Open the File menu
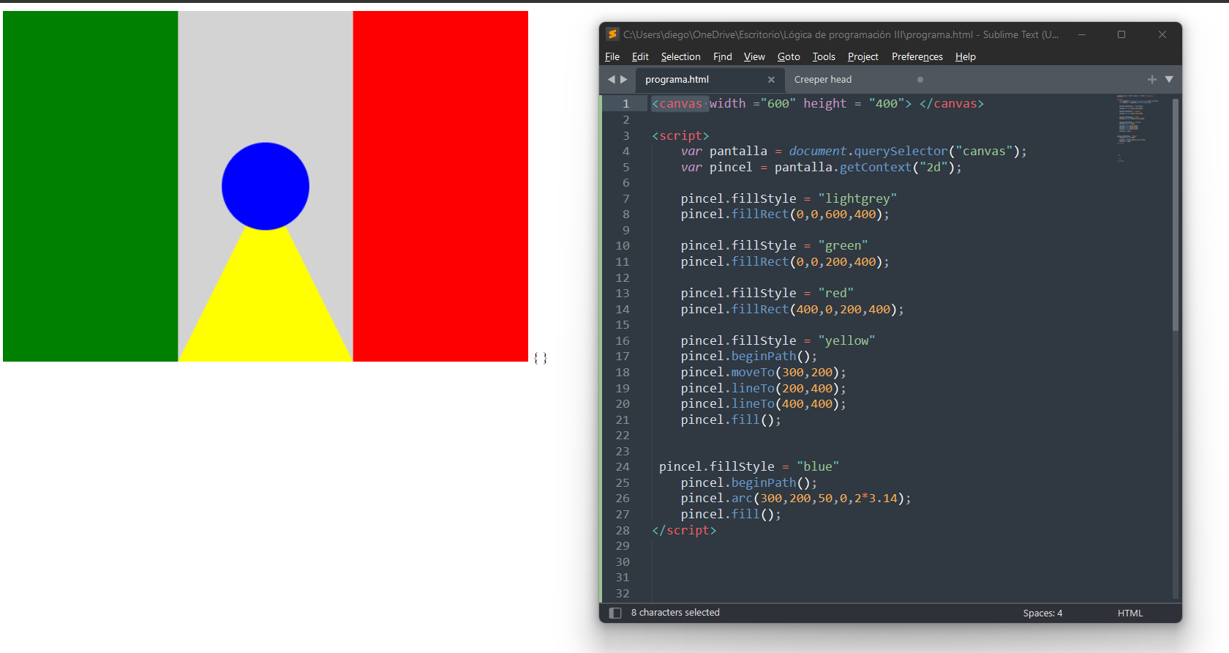The image size is (1229, 653). click(612, 56)
